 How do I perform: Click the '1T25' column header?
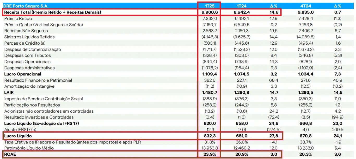[209, 6]
